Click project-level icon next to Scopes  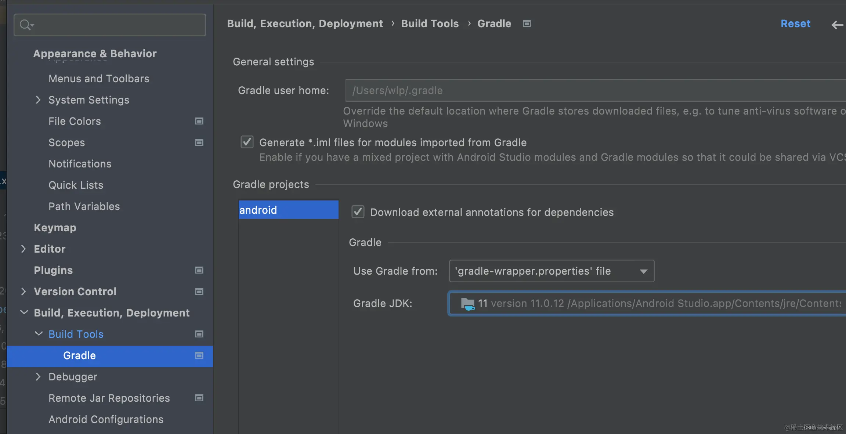click(199, 142)
